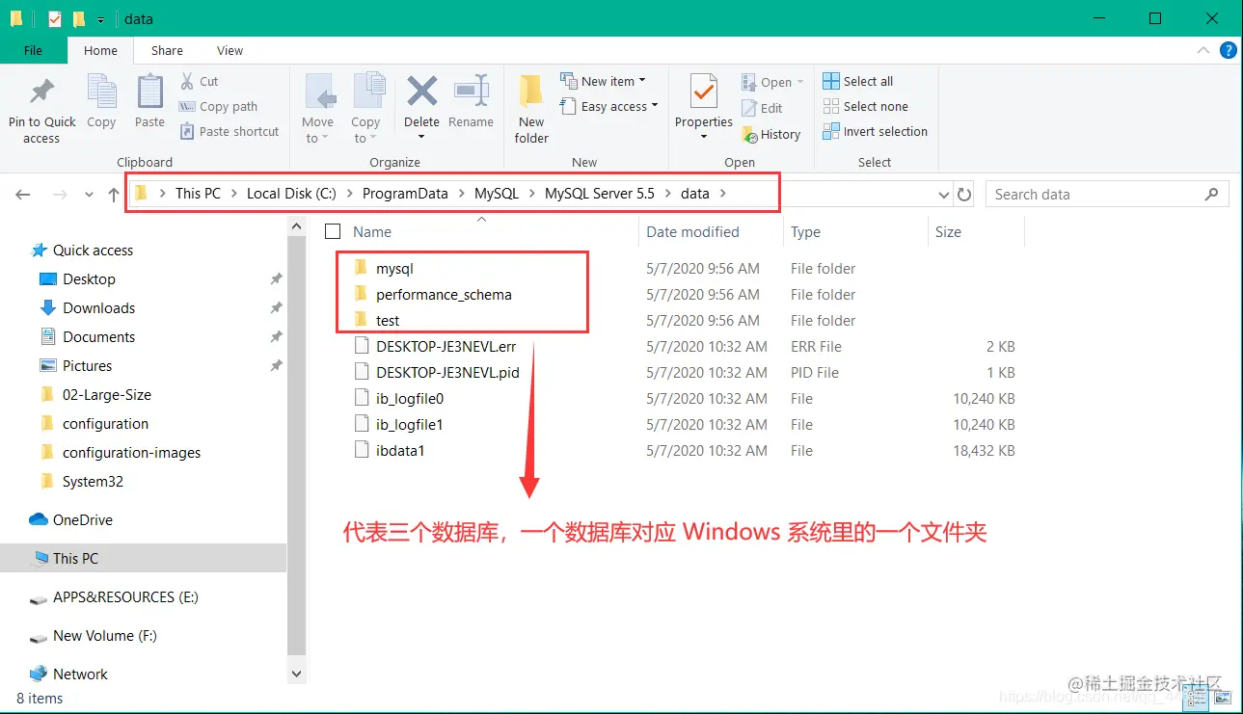Go up one folder level arrow
Viewport: 1243px width, 714px height.
coord(113,195)
